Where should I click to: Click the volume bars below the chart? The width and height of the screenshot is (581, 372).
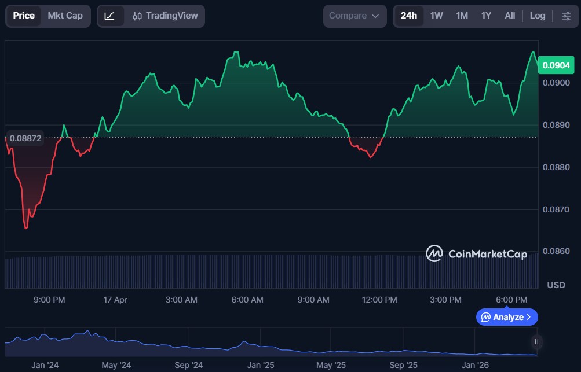pos(232,271)
